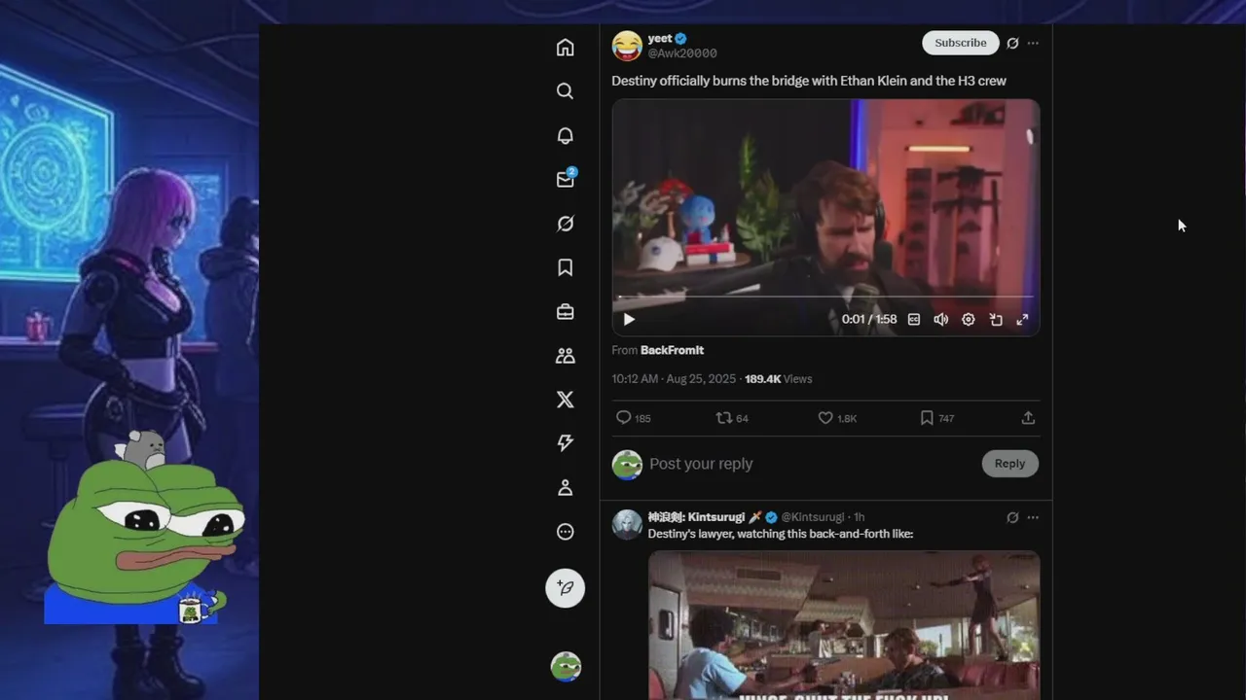
Task: Click the 189.4K Views count
Action: point(778,379)
